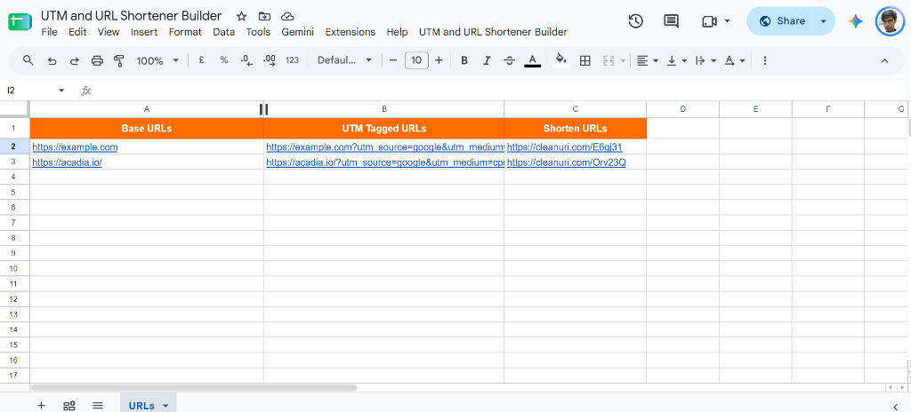Open the Google account avatar
The height and width of the screenshot is (412, 911).
[x=890, y=21]
